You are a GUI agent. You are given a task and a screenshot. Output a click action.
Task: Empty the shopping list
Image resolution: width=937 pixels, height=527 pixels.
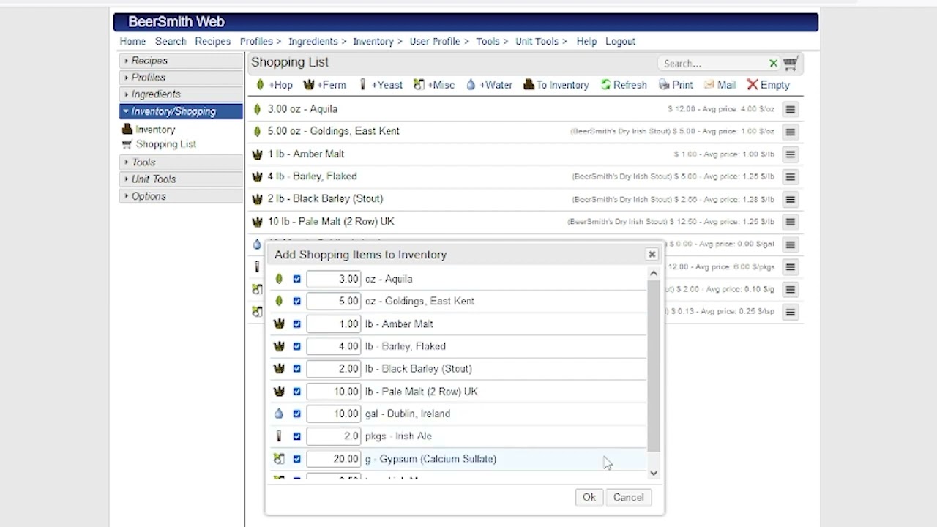pyautogui.click(x=768, y=85)
